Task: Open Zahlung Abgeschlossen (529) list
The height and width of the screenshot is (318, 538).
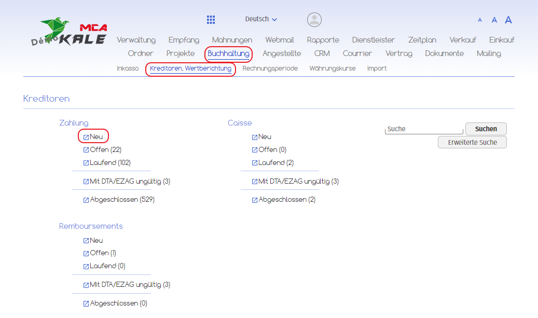Action: tap(122, 200)
